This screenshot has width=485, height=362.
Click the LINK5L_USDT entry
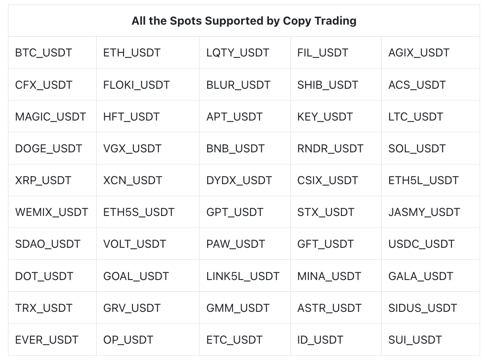coord(243,276)
